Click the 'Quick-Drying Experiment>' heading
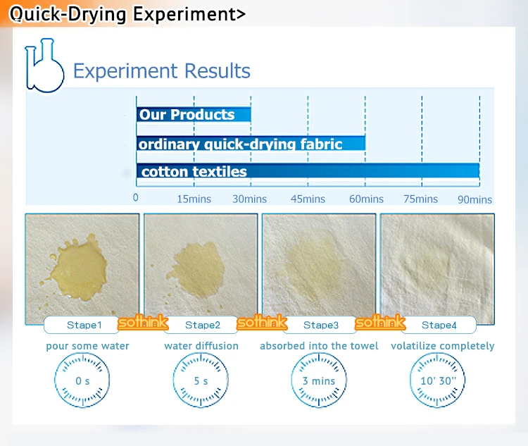528x446 pixels. click(127, 14)
